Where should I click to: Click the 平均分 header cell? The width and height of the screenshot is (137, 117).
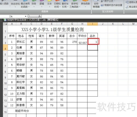point(82,36)
